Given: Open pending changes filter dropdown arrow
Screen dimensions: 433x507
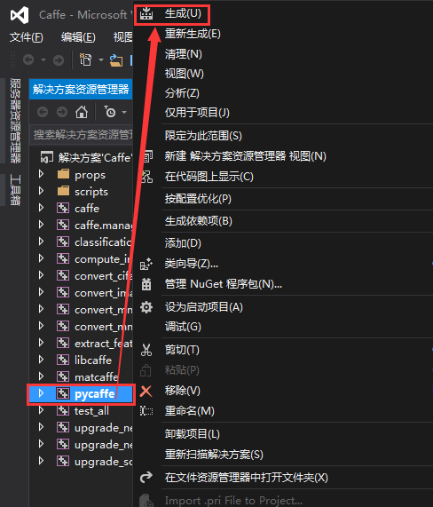Looking at the screenshot, I should [x=124, y=112].
